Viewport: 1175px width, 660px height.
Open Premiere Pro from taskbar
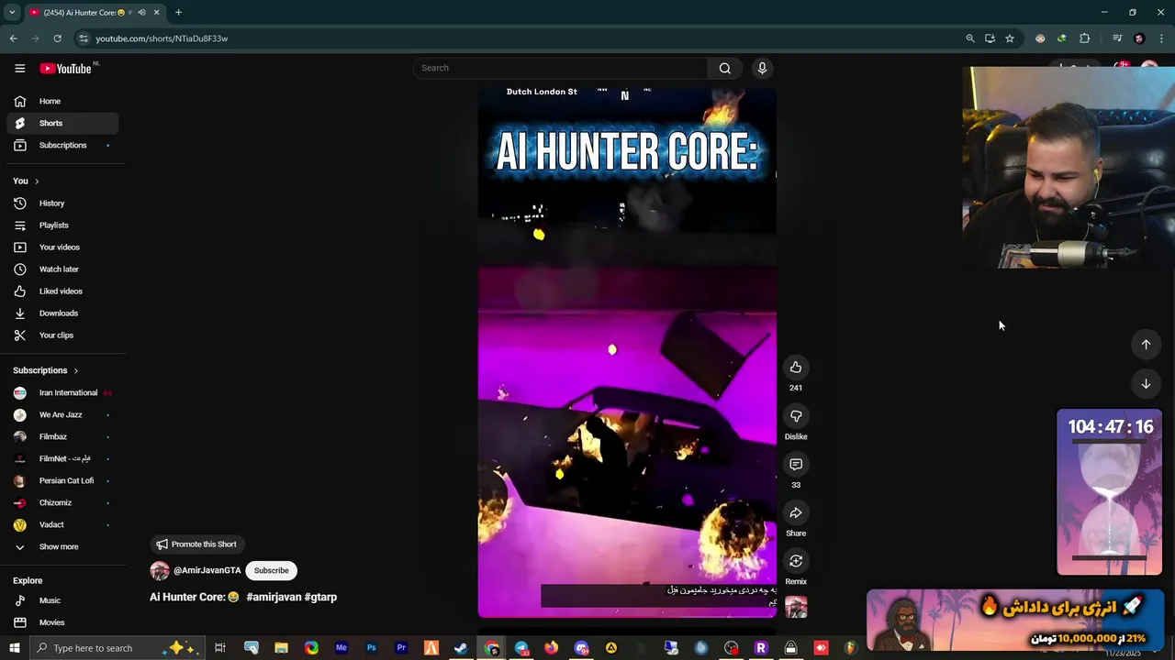point(401,648)
